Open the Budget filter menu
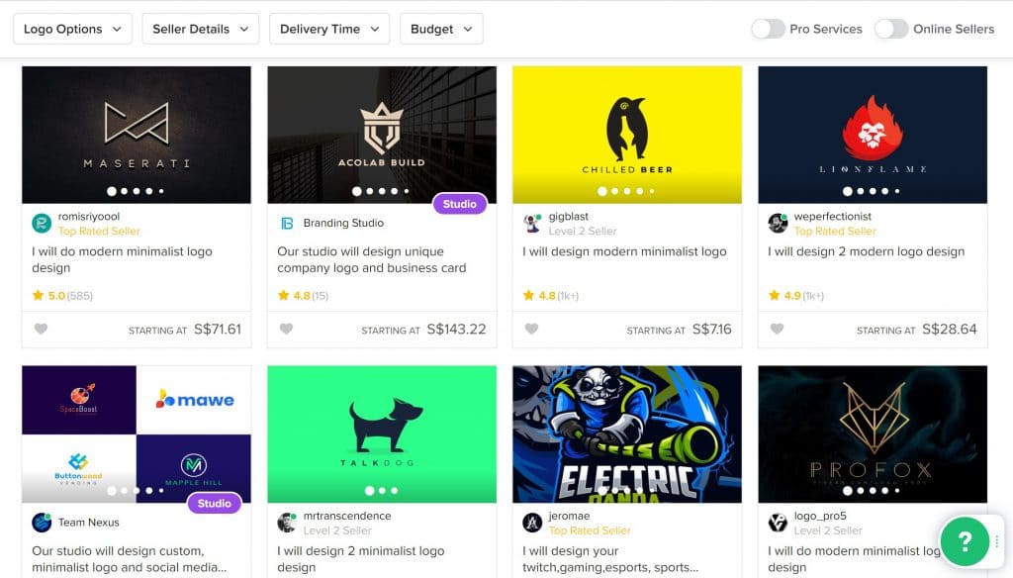 [x=441, y=29]
